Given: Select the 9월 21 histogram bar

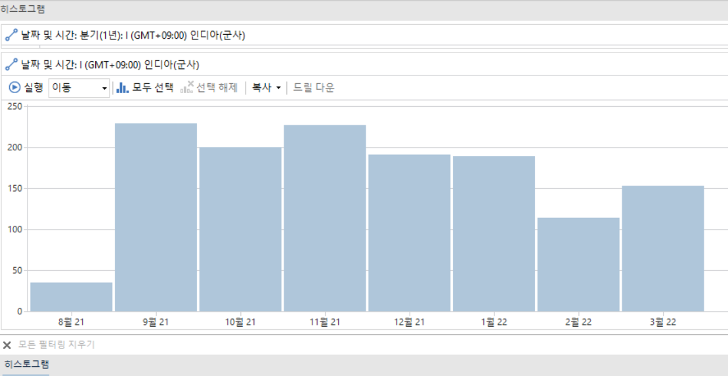Looking at the screenshot, I should click(x=156, y=217).
